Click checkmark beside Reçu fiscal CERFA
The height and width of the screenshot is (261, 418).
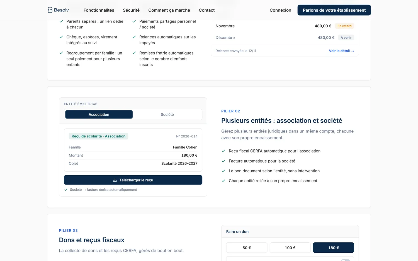tap(223, 151)
